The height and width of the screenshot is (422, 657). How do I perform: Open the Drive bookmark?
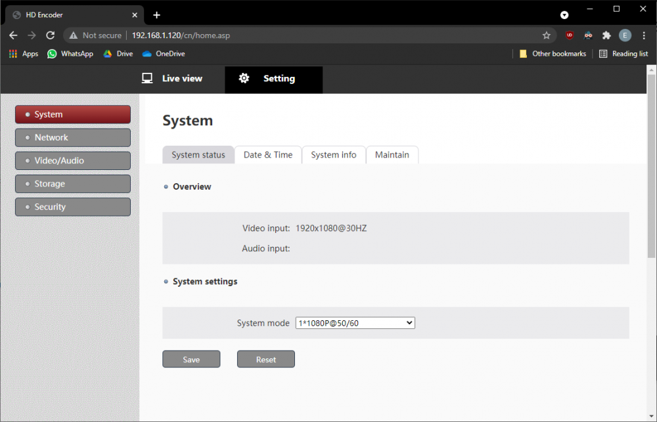point(118,54)
